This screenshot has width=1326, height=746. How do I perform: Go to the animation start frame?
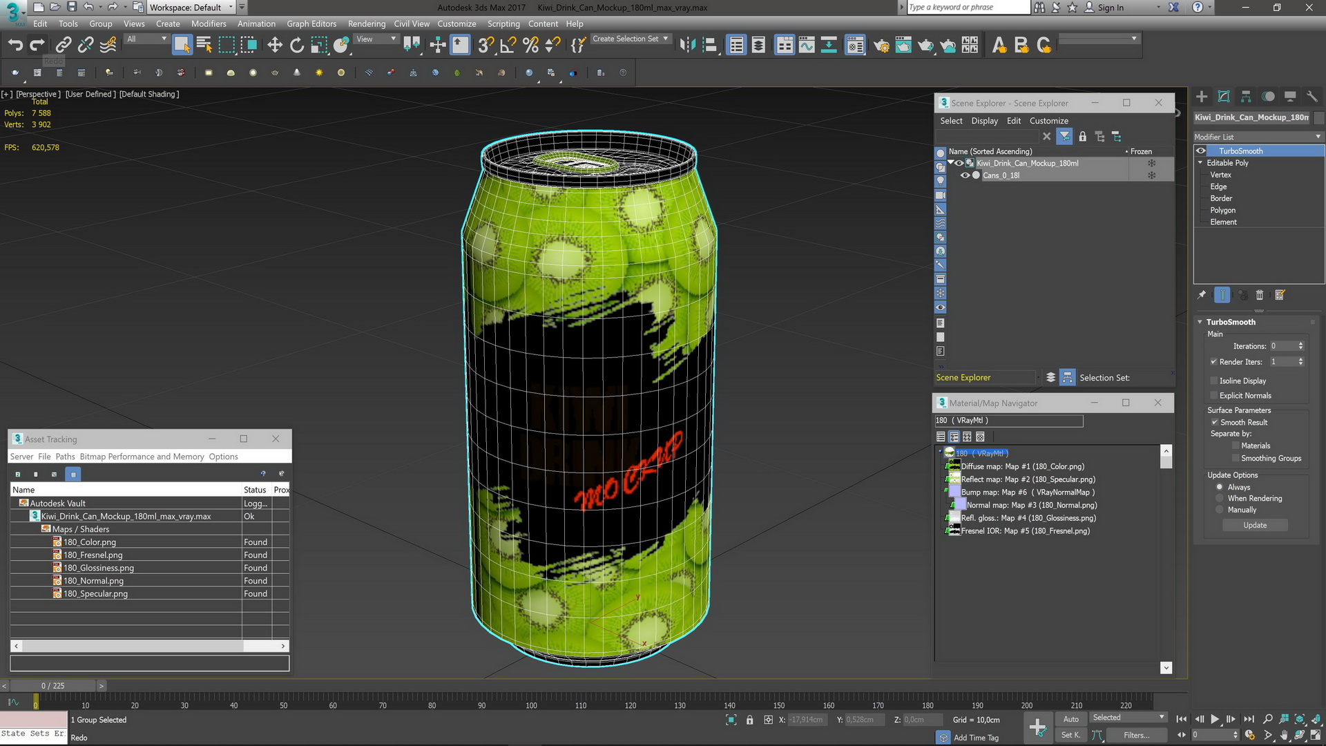1181,719
